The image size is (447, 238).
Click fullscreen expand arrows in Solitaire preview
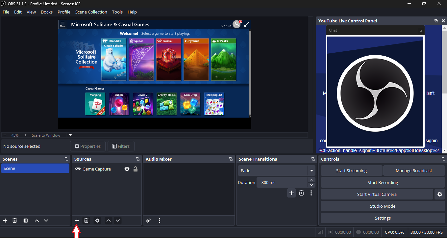(247, 24)
